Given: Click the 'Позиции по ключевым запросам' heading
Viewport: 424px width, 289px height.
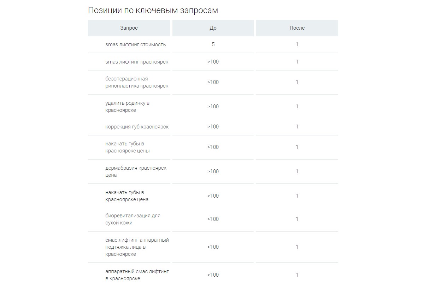Looking at the screenshot, I should [153, 10].
